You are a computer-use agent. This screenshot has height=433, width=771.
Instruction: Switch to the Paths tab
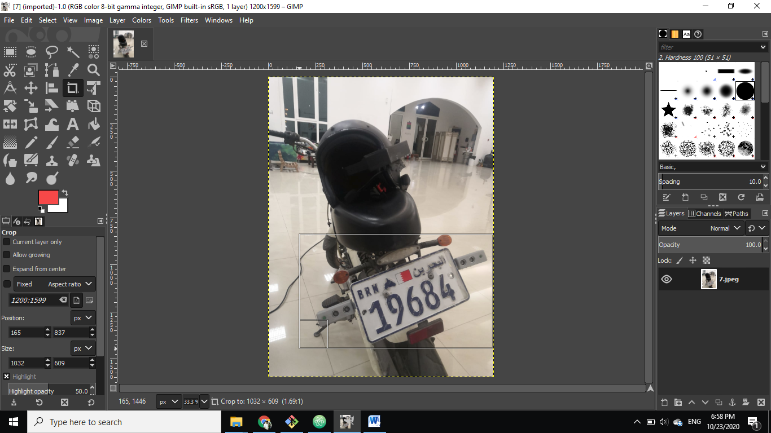tap(736, 214)
